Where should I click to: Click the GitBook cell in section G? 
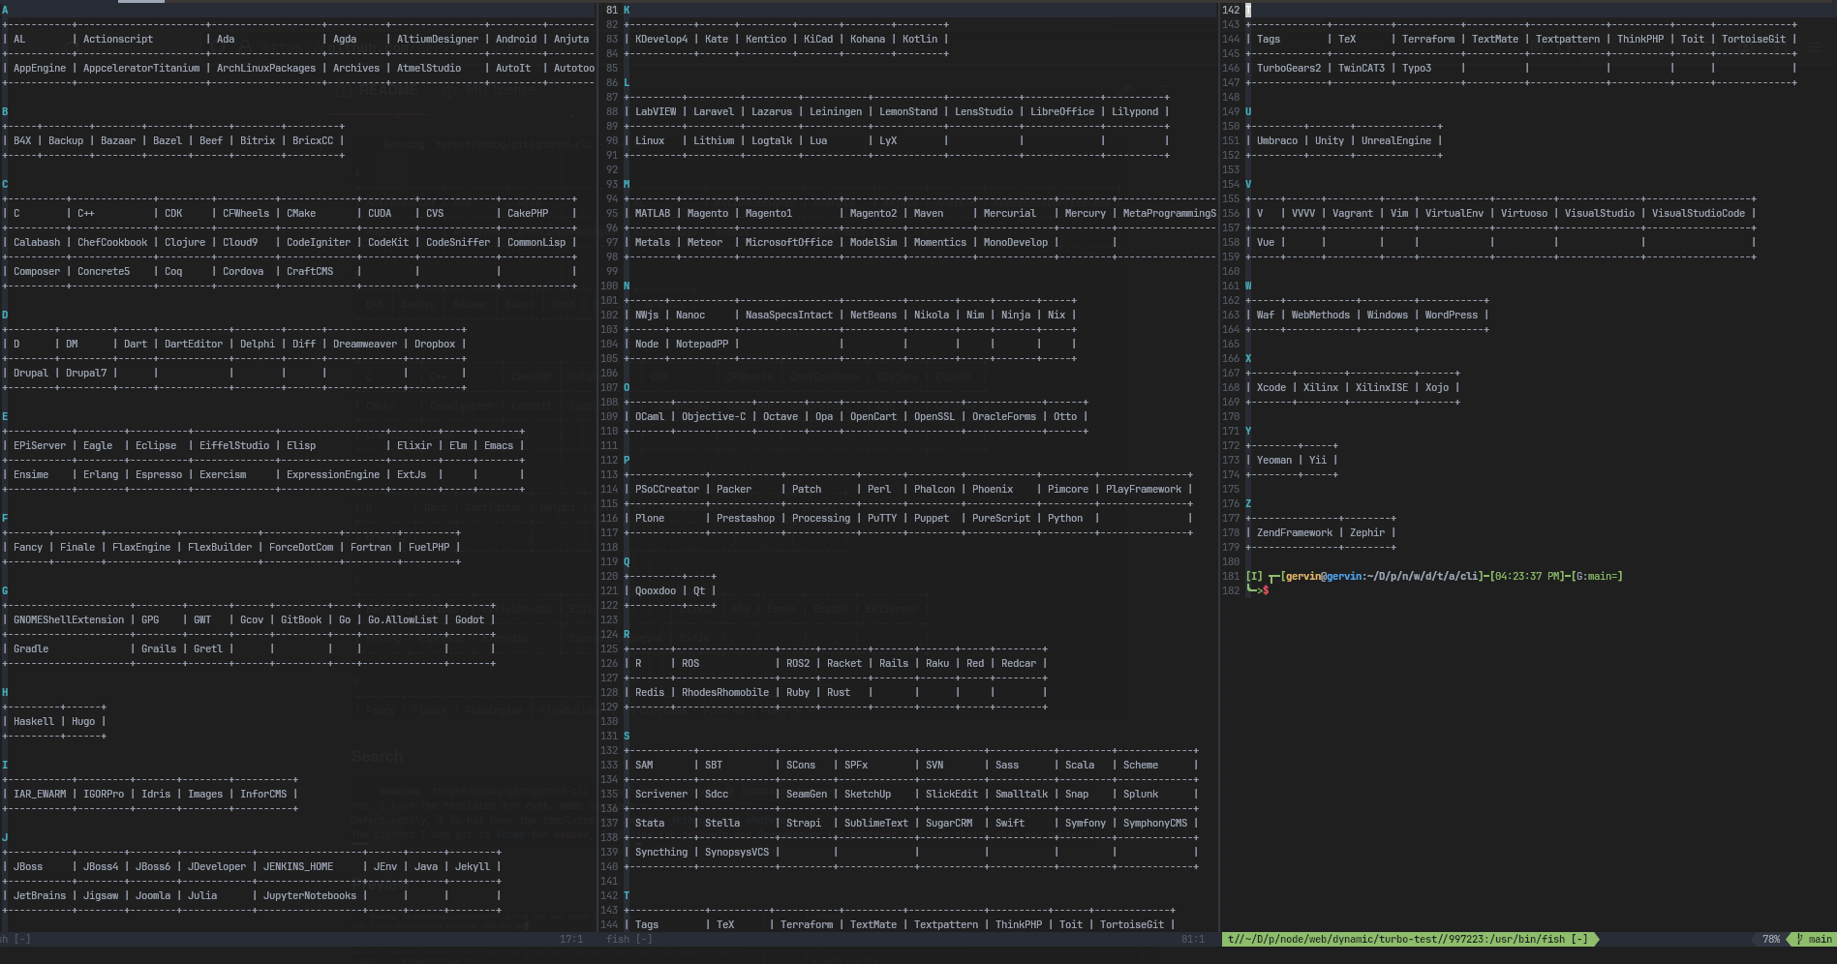(x=301, y=619)
